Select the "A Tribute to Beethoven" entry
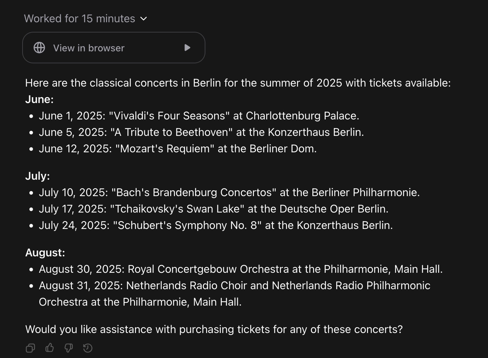Viewport: 488px width, 358px height. pos(201,132)
